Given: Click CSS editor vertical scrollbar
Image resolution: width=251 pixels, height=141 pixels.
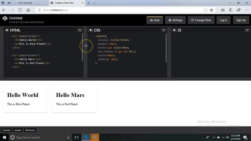Looking at the screenshot, I should click(166, 48).
